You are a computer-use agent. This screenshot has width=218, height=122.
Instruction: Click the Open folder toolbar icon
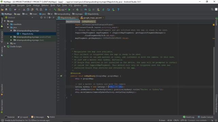(2, 9)
